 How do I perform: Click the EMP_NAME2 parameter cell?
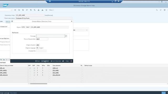3,73
